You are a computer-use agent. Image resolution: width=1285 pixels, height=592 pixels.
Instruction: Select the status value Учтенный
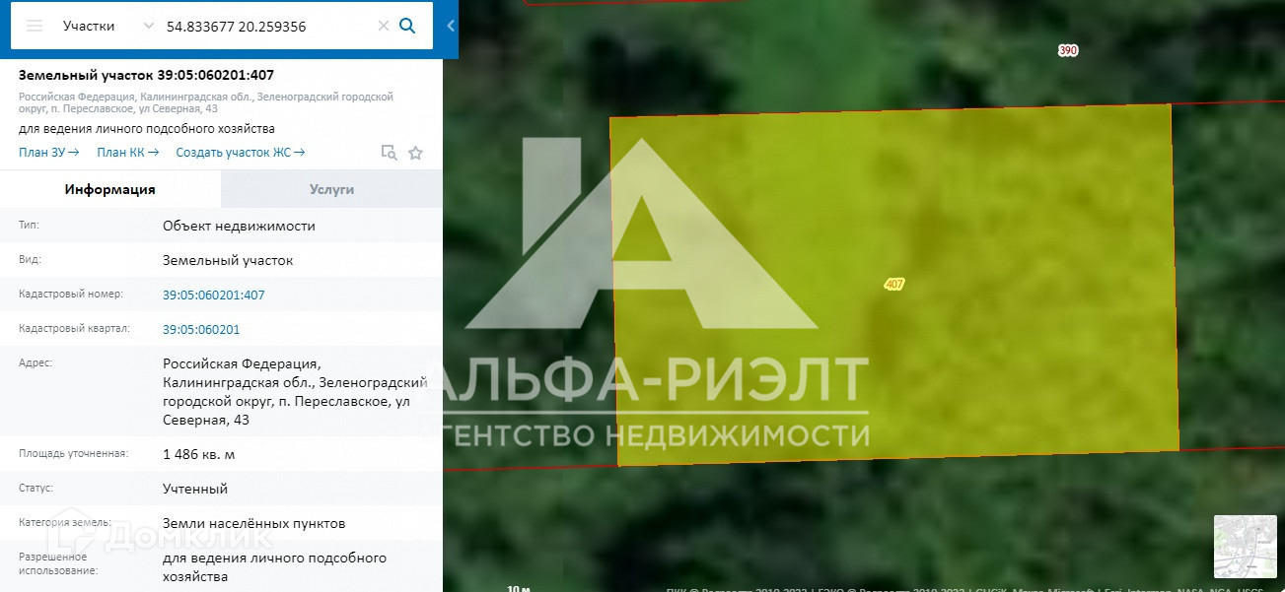point(195,489)
